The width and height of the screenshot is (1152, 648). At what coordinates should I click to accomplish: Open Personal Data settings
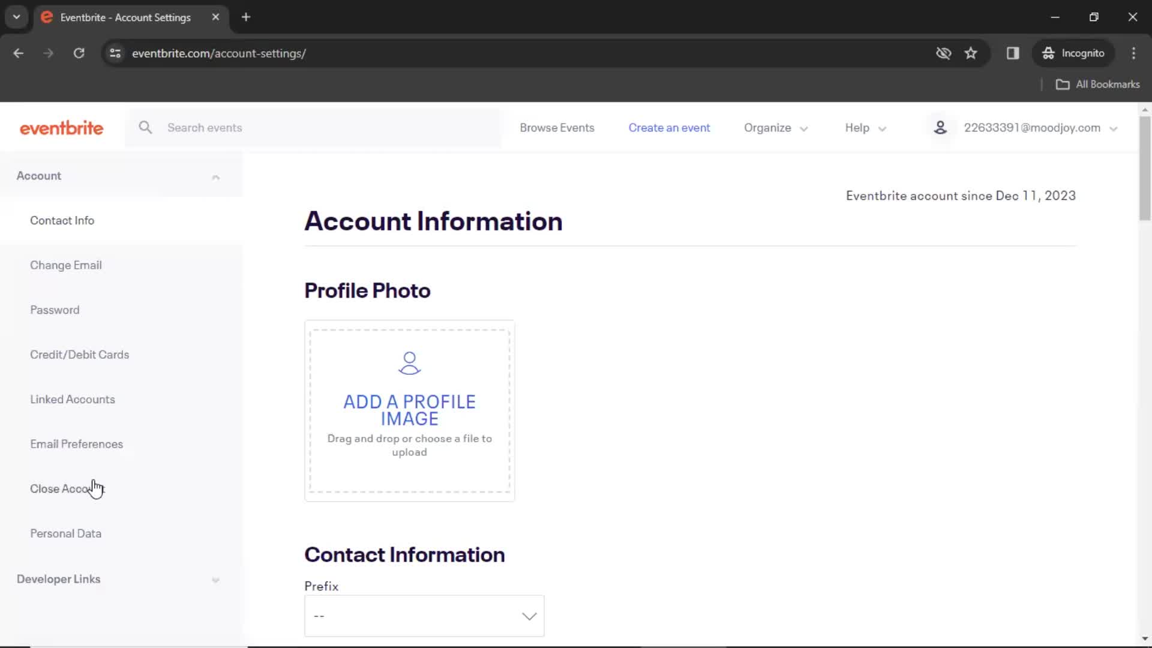tap(66, 533)
